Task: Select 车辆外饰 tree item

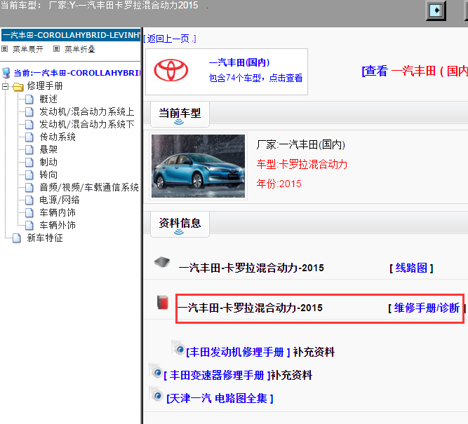Action: [x=58, y=226]
